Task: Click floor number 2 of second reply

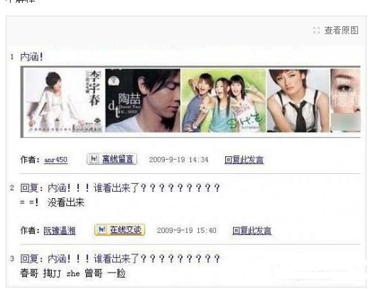Action: point(12,188)
